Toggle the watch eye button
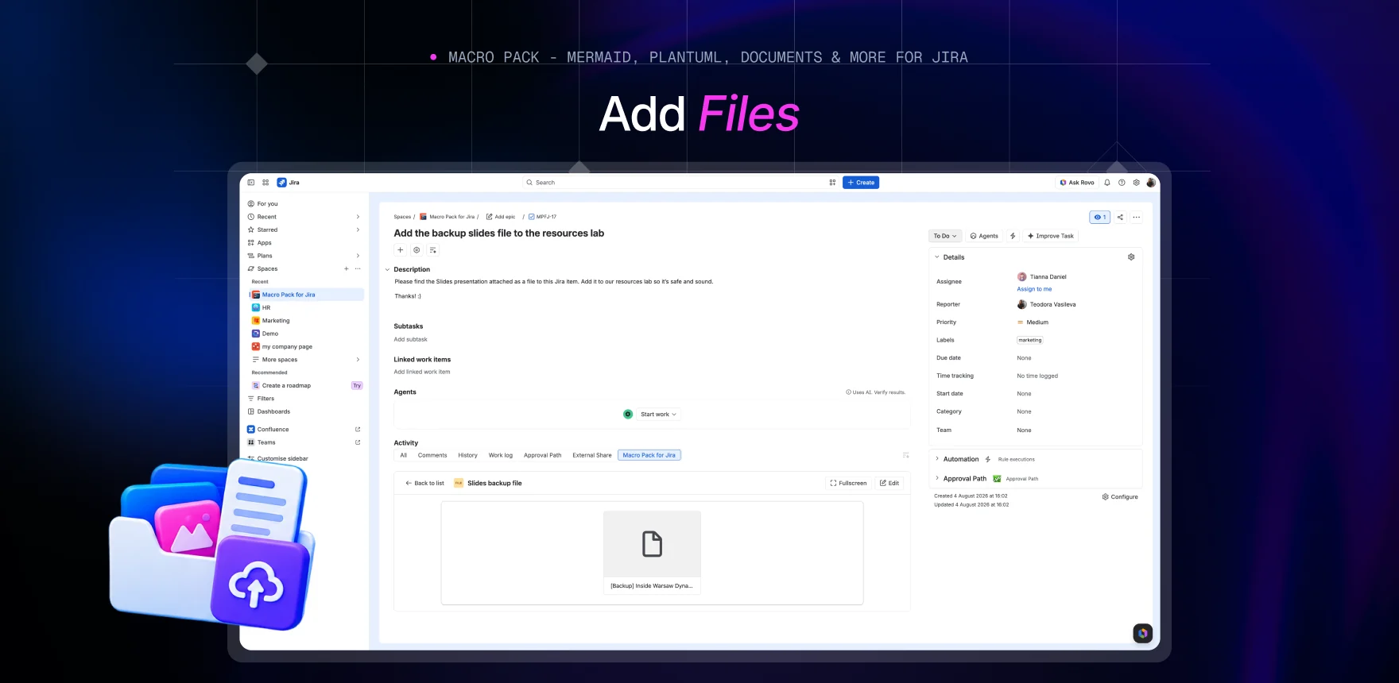The image size is (1399, 683). tap(1100, 217)
